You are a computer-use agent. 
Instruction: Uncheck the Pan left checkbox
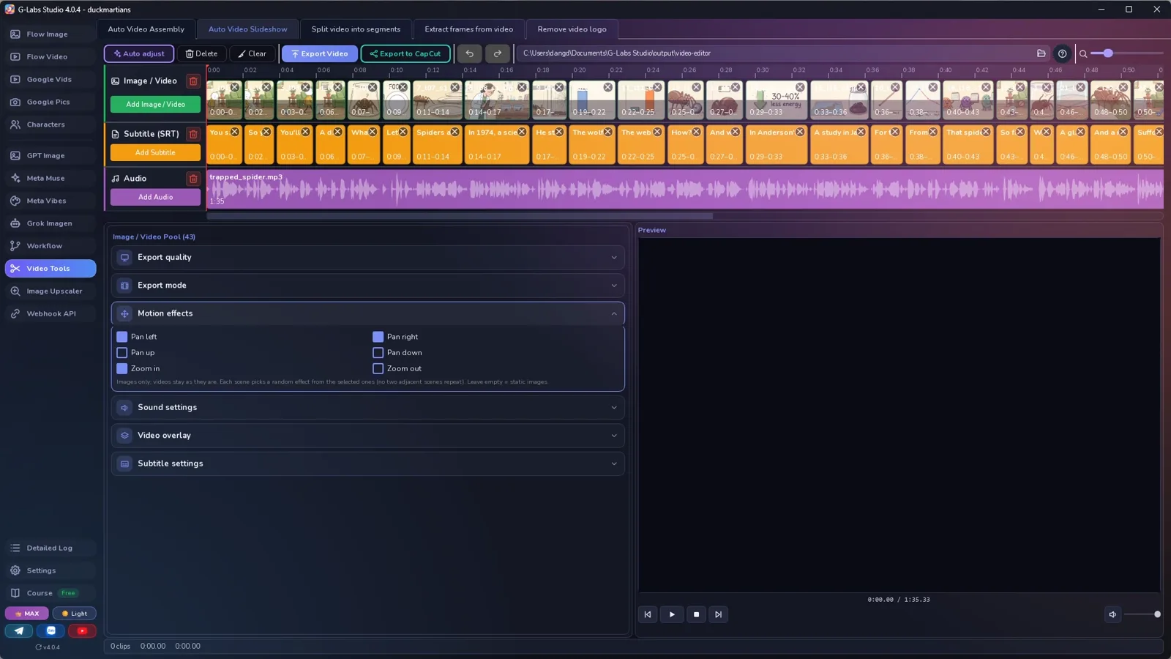pyautogui.click(x=122, y=337)
